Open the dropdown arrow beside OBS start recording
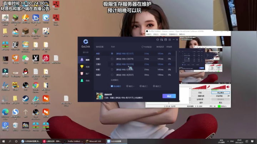Image resolution: width=257 pixels, height=144 pixels. click(x=229, y=96)
